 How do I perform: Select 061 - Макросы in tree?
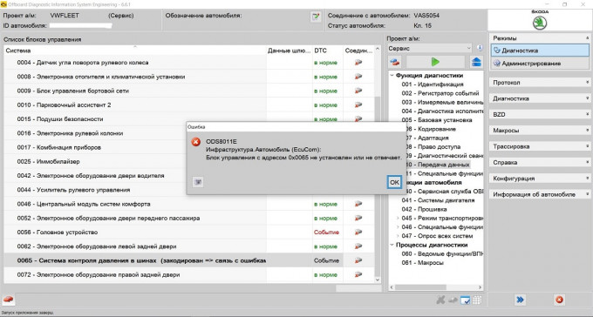[x=422, y=263]
